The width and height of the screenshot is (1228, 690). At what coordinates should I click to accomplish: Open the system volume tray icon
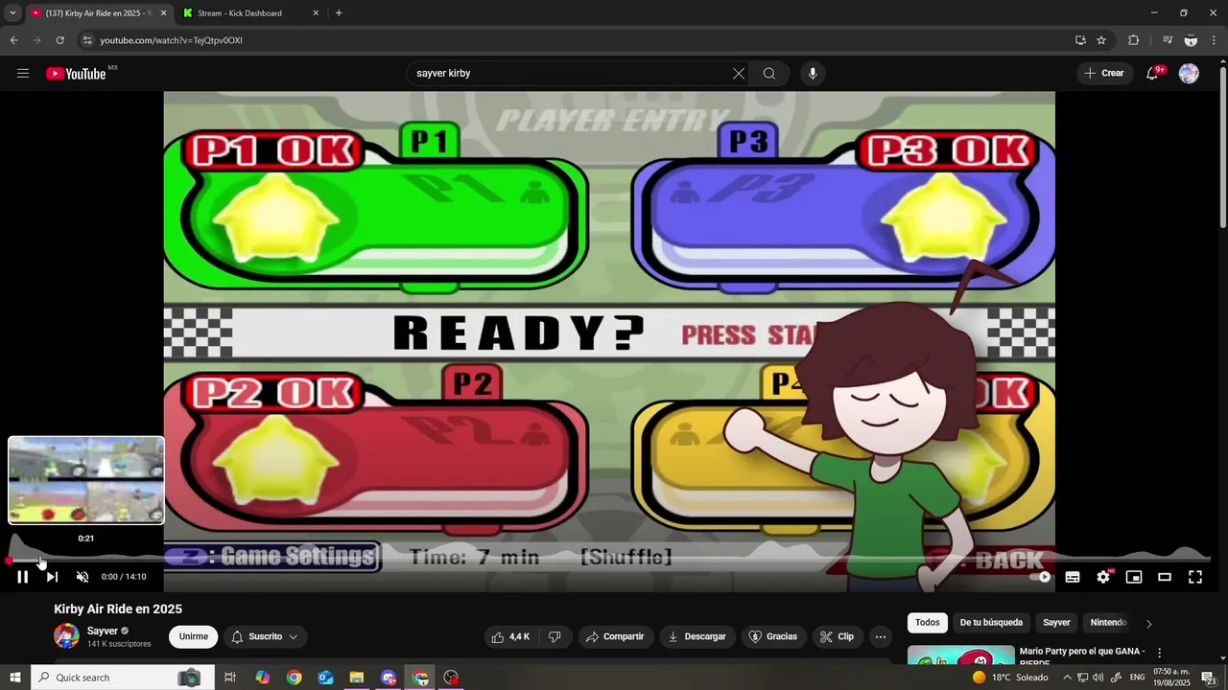1098,678
